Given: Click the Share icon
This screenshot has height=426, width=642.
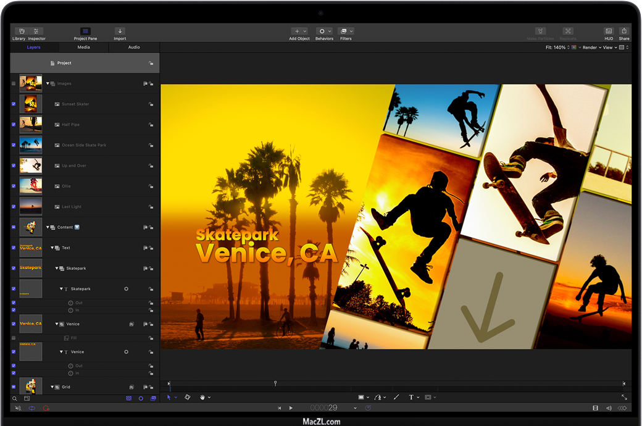Looking at the screenshot, I should [624, 31].
